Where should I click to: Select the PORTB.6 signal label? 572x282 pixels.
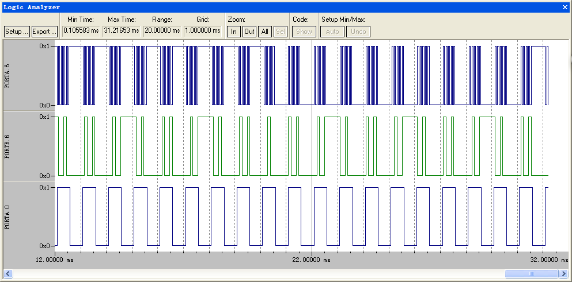7,146
